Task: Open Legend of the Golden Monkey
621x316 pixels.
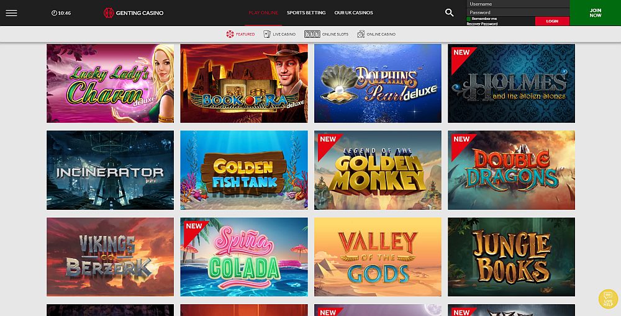Action: pos(378,170)
